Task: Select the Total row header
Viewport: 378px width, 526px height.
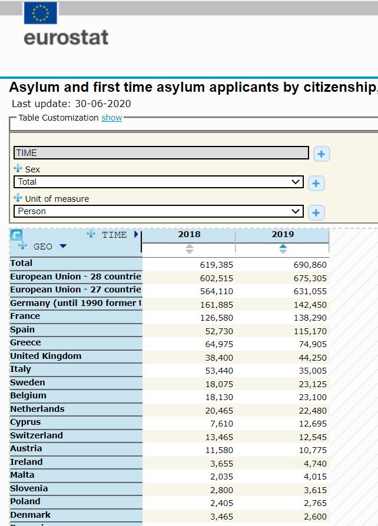Action: tap(76, 264)
